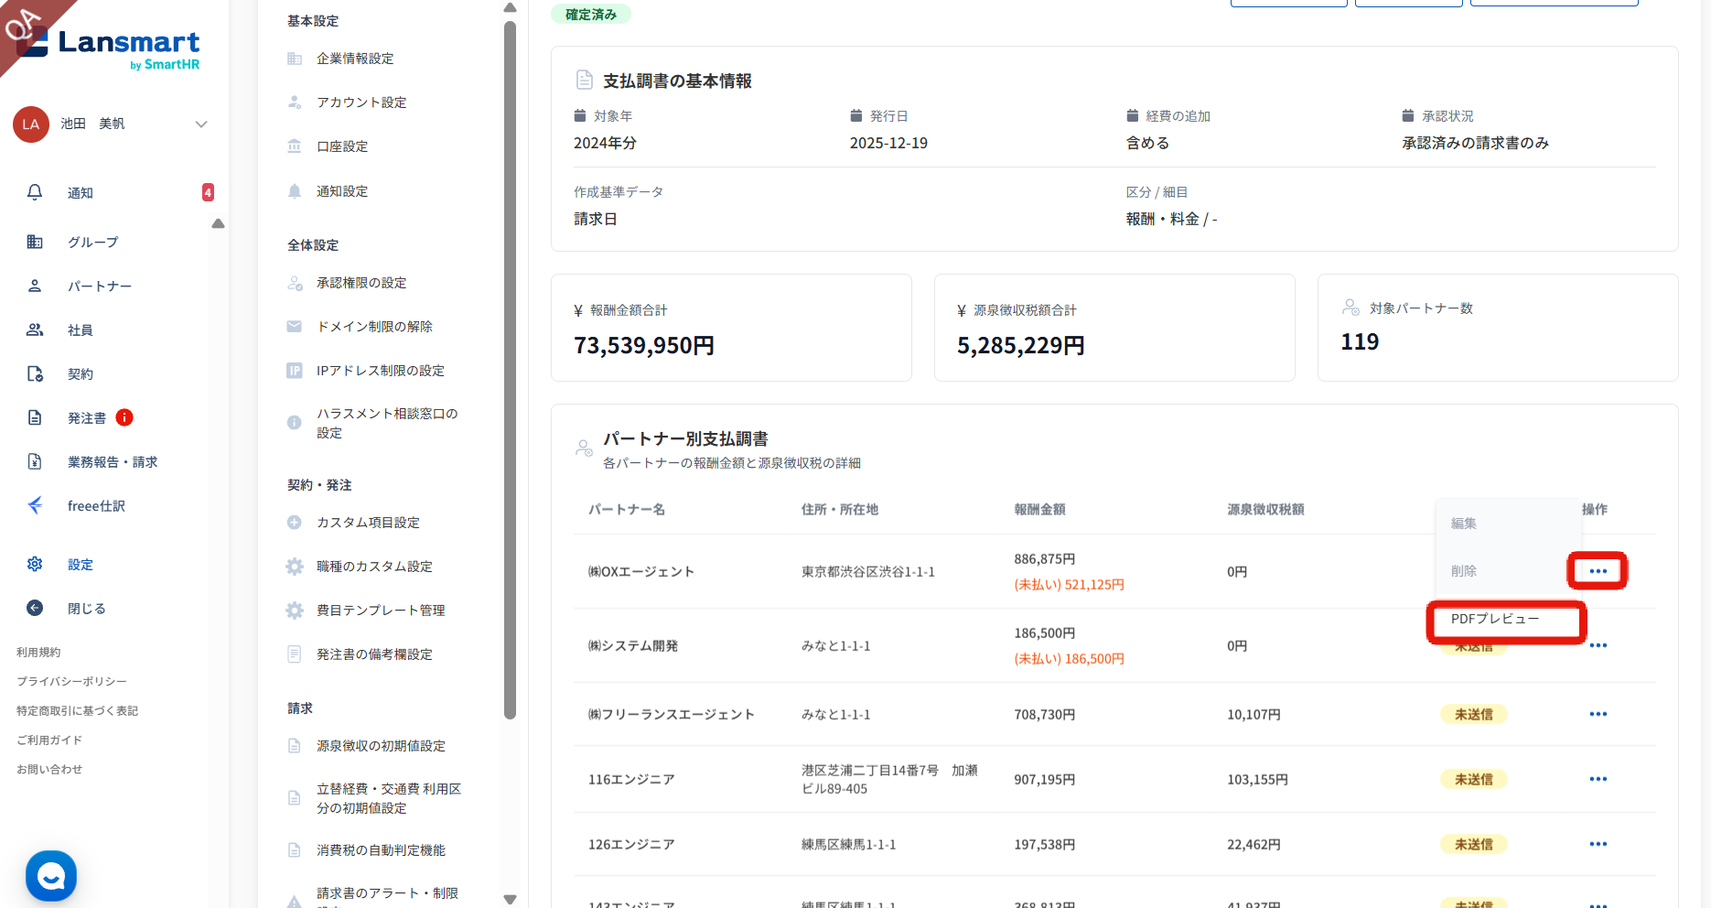1711x908 pixels.
Task: Click 未送信 badge in 126エンジニア row
Action: coord(1473,844)
